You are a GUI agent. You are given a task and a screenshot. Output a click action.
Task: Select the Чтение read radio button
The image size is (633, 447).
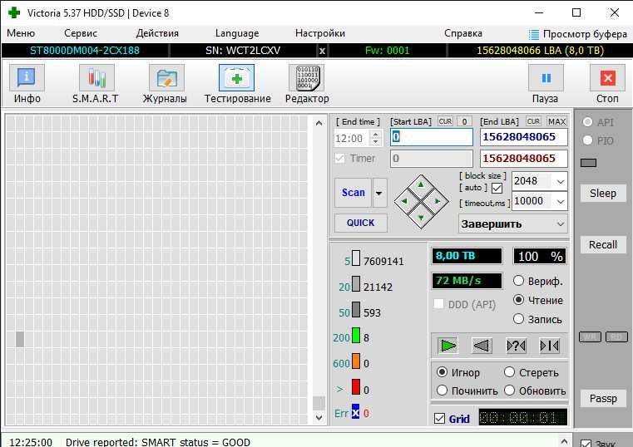(518, 300)
